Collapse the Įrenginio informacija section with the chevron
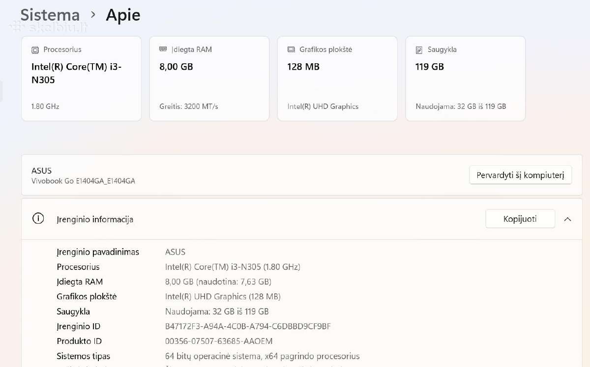590x367 pixels. (567, 219)
